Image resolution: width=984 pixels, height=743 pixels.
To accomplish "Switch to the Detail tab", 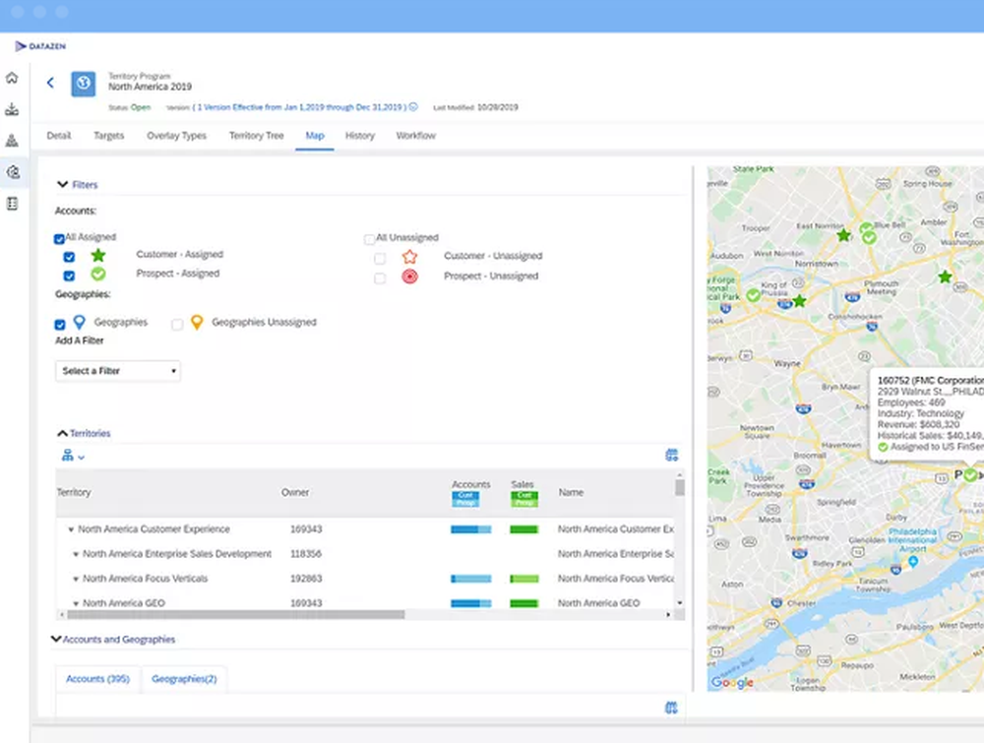I will [59, 136].
